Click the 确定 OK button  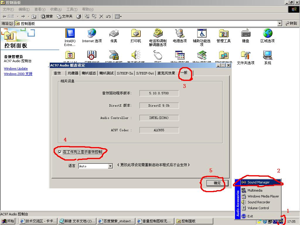217,183
